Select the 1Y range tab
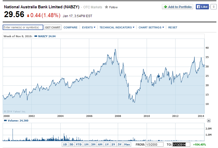218x148 pixels. point(107,144)
